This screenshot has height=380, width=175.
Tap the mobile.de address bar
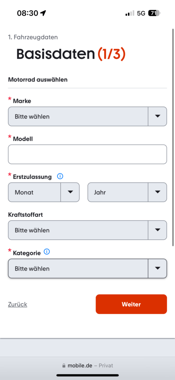pyautogui.click(x=87, y=366)
